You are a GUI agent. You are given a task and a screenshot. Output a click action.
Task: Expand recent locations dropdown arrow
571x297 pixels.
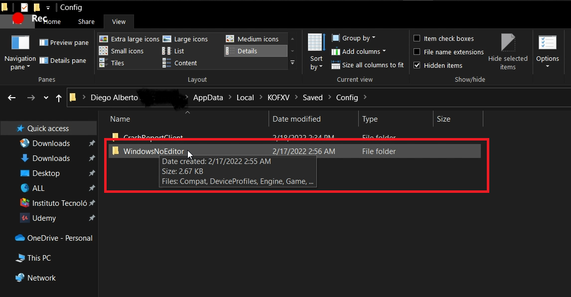pyautogui.click(x=46, y=98)
